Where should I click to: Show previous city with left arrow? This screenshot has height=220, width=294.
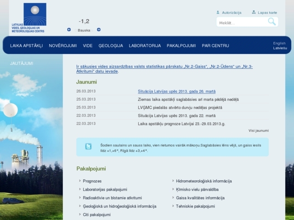click(x=69, y=29)
